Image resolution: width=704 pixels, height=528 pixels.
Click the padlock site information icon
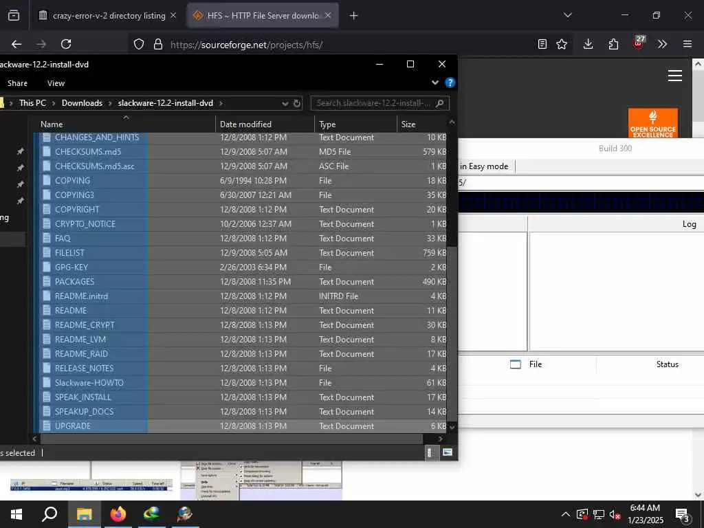(x=157, y=44)
